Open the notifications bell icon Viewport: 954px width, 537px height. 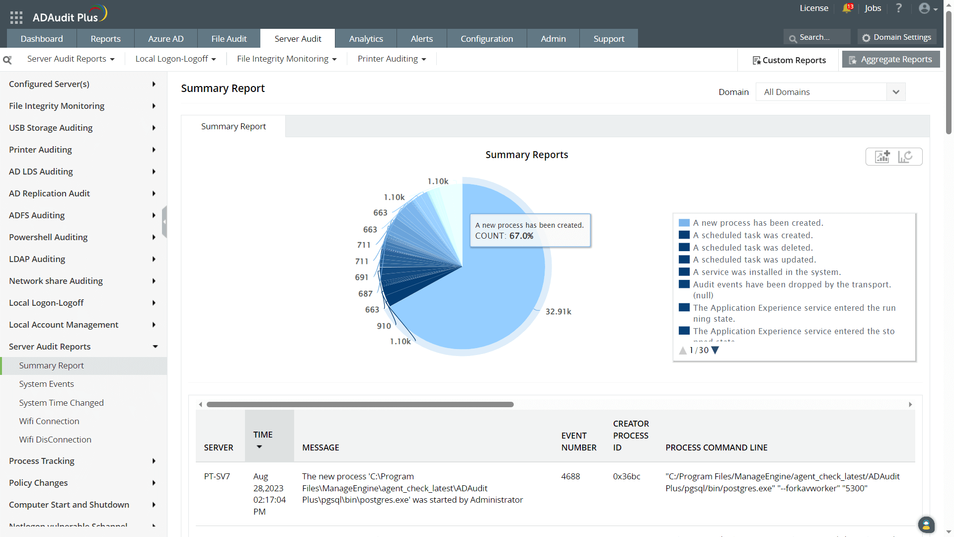847,8
